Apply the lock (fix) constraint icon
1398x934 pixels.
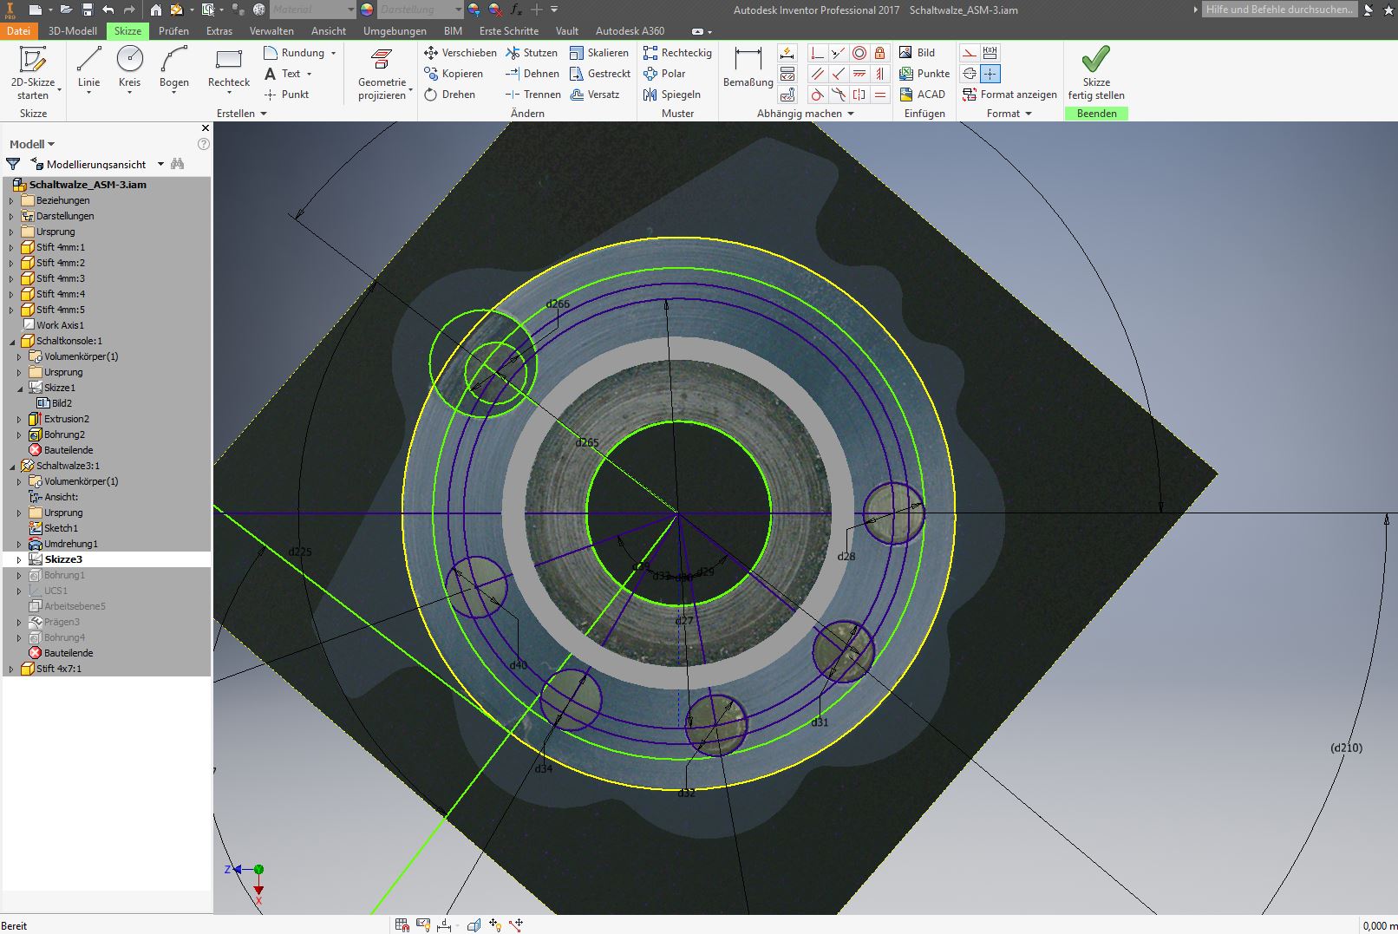pyautogui.click(x=880, y=53)
